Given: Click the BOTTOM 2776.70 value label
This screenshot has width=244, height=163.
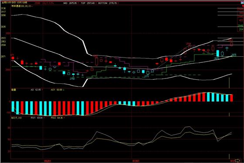Looking at the screenshot, I should point(108,3).
